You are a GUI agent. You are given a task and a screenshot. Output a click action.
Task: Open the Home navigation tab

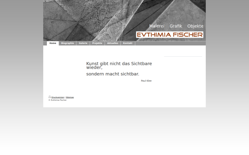pyautogui.click(x=53, y=43)
